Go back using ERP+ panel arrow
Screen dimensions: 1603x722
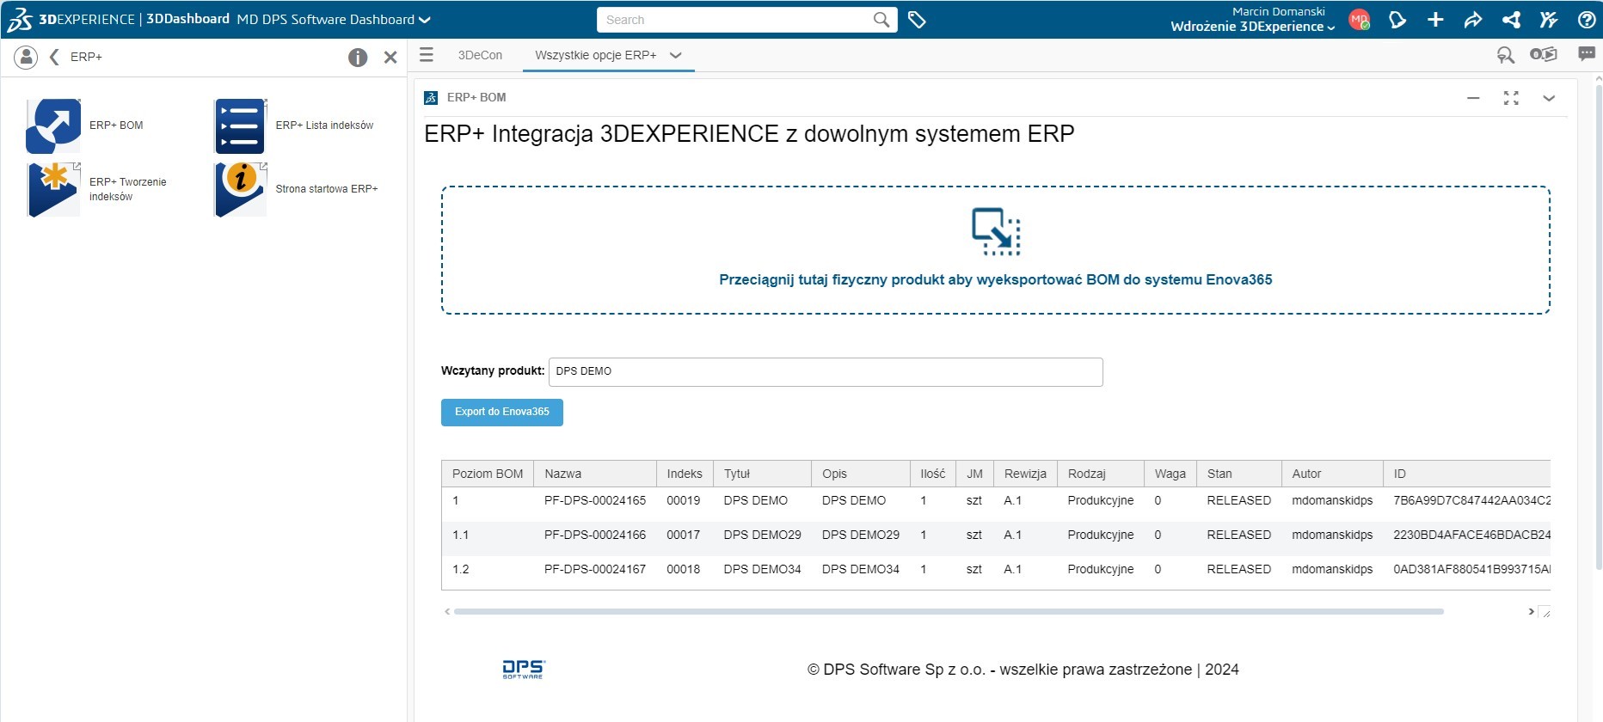point(54,57)
